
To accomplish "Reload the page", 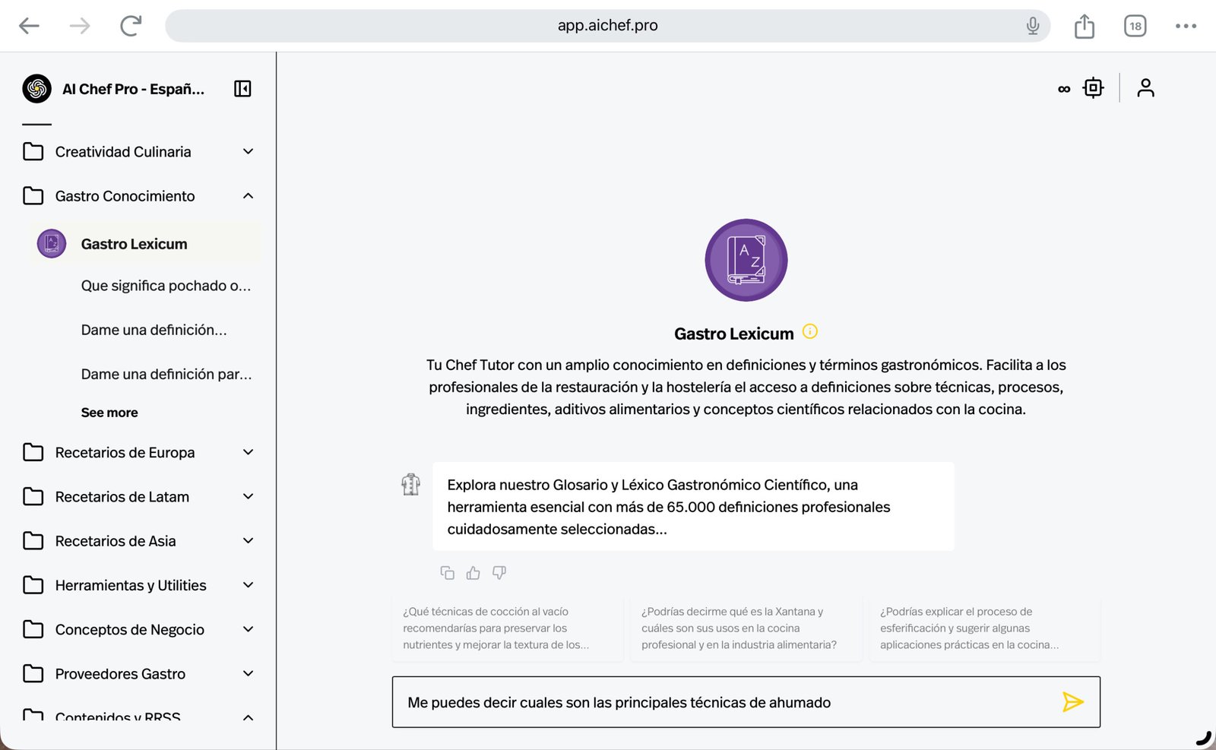I will [x=131, y=26].
